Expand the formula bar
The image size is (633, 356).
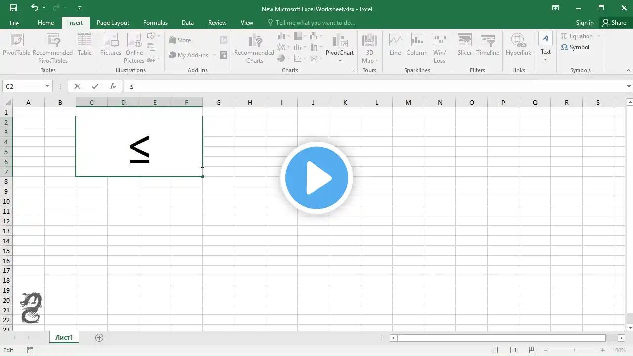coord(629,86)
